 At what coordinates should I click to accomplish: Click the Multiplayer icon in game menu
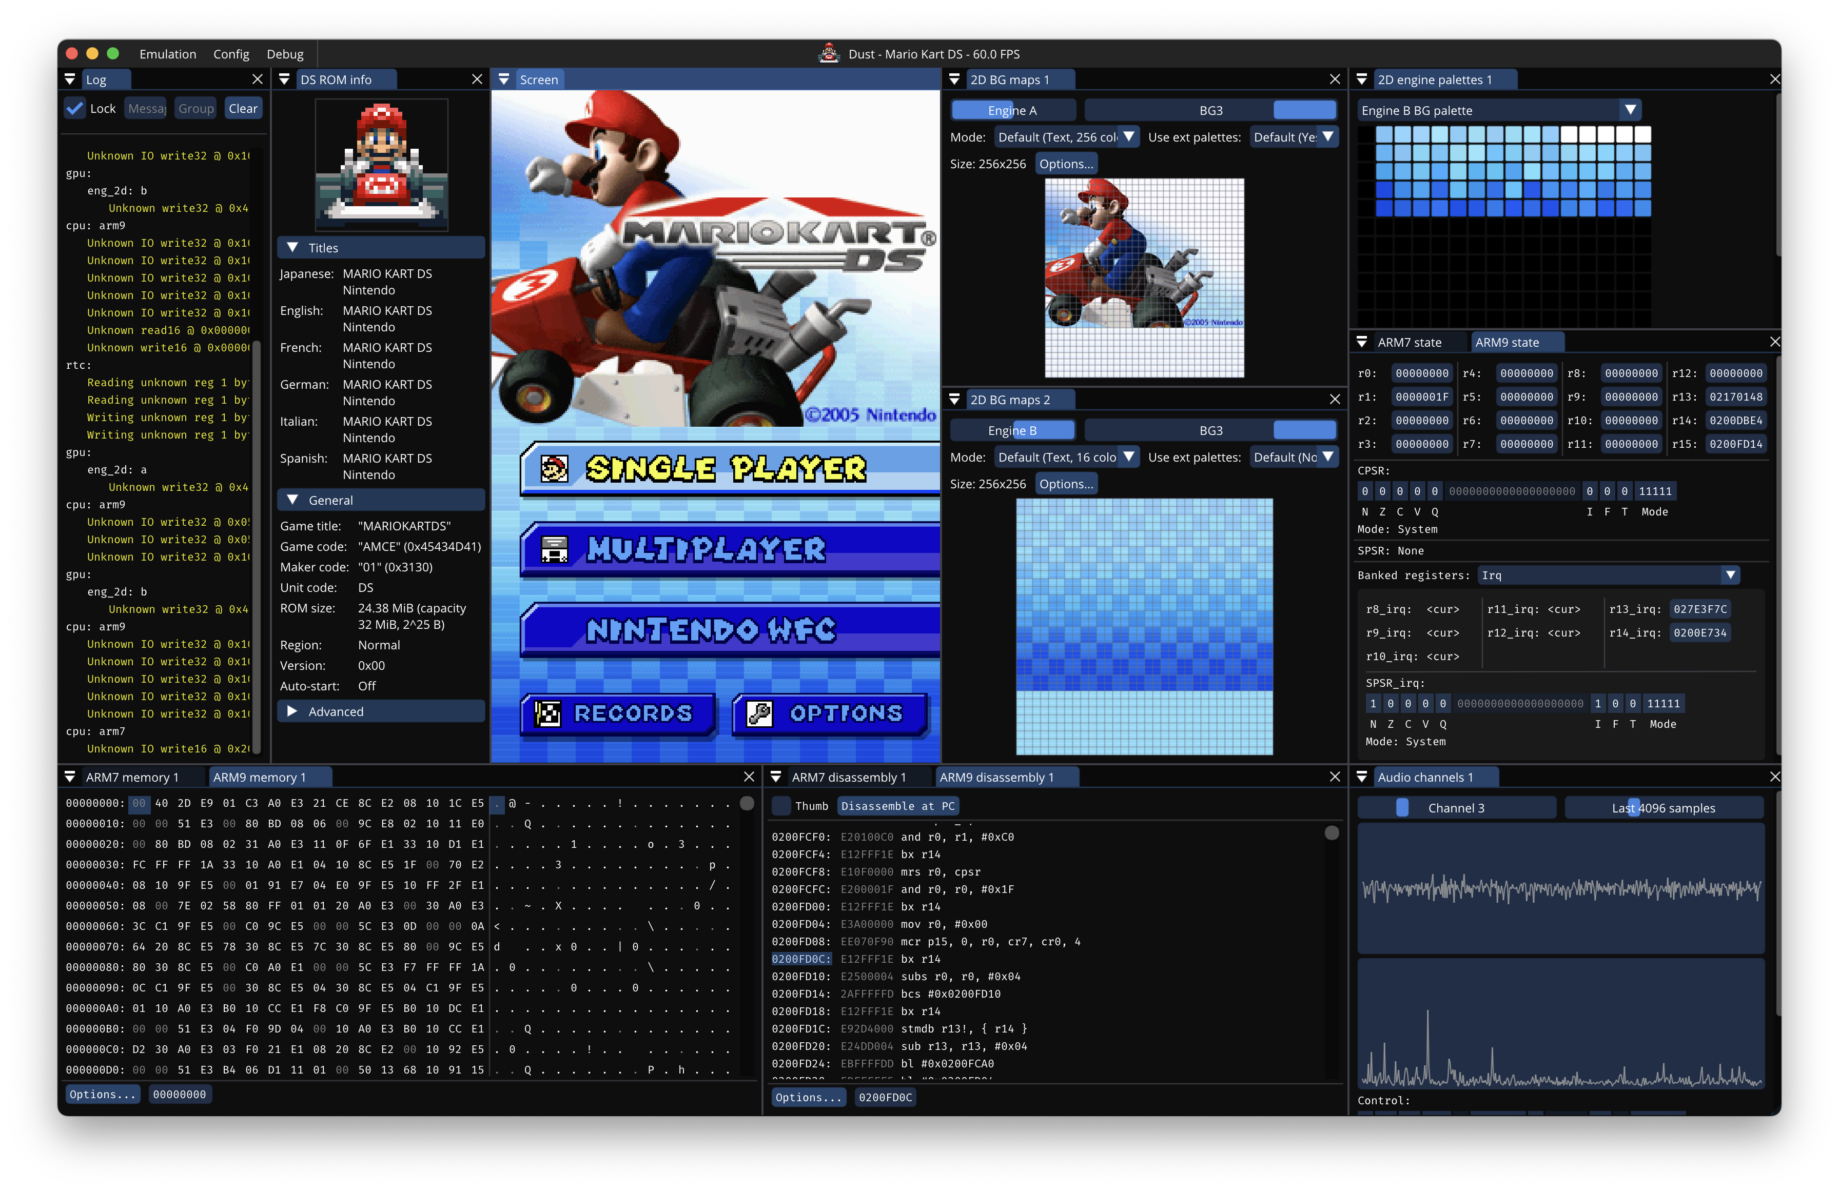pos(554,549)
